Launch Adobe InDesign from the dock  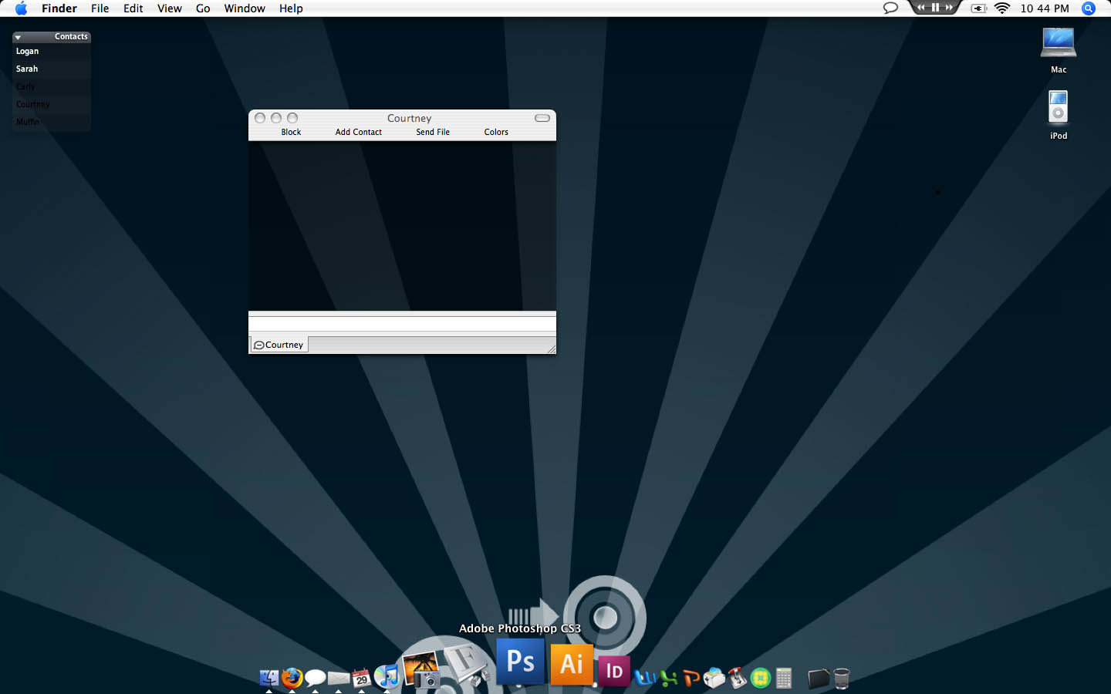pyautogui.click(x=614, y=671)
